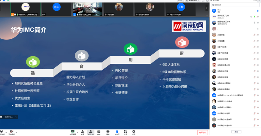Open the 应用 apps icon
This screenshot has height=136, width=261.
pyautogui.click(x=125, y=131)
